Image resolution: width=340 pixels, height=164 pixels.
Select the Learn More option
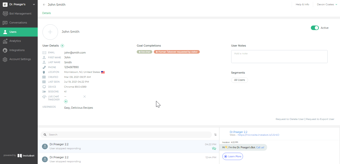click(233, 156)
